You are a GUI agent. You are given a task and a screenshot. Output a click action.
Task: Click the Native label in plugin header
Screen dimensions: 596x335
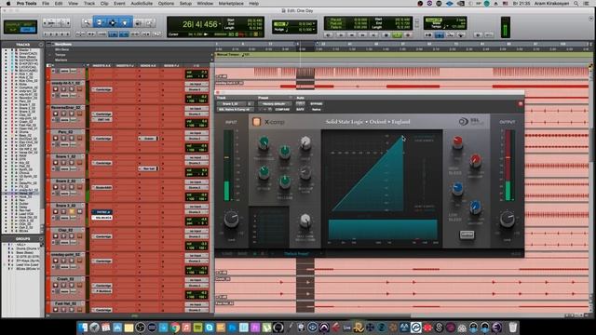pyautogui.click(x=317, y=110)
